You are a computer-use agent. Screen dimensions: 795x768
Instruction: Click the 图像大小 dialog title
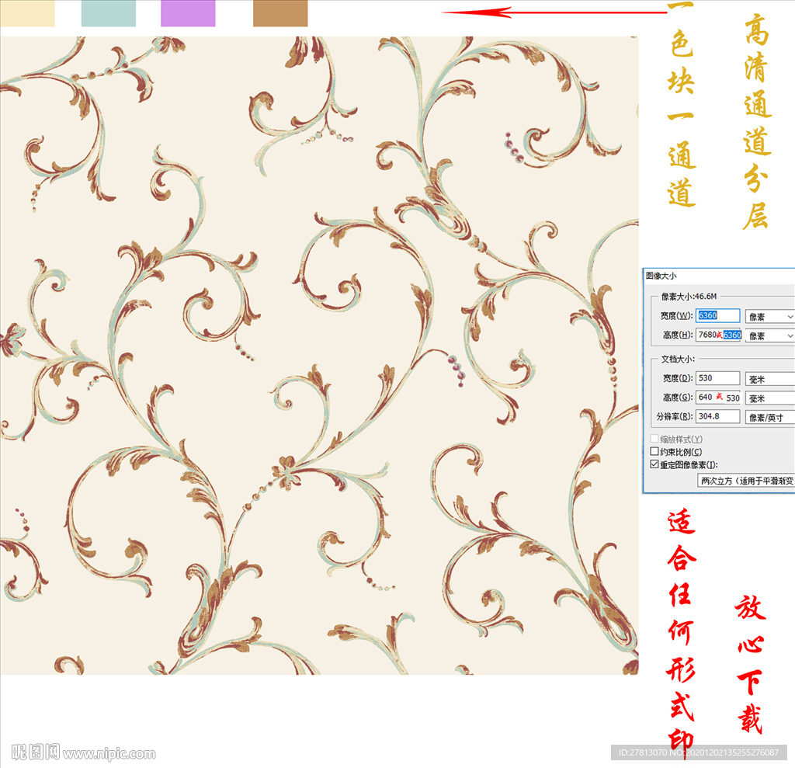(x=661, y=276)
